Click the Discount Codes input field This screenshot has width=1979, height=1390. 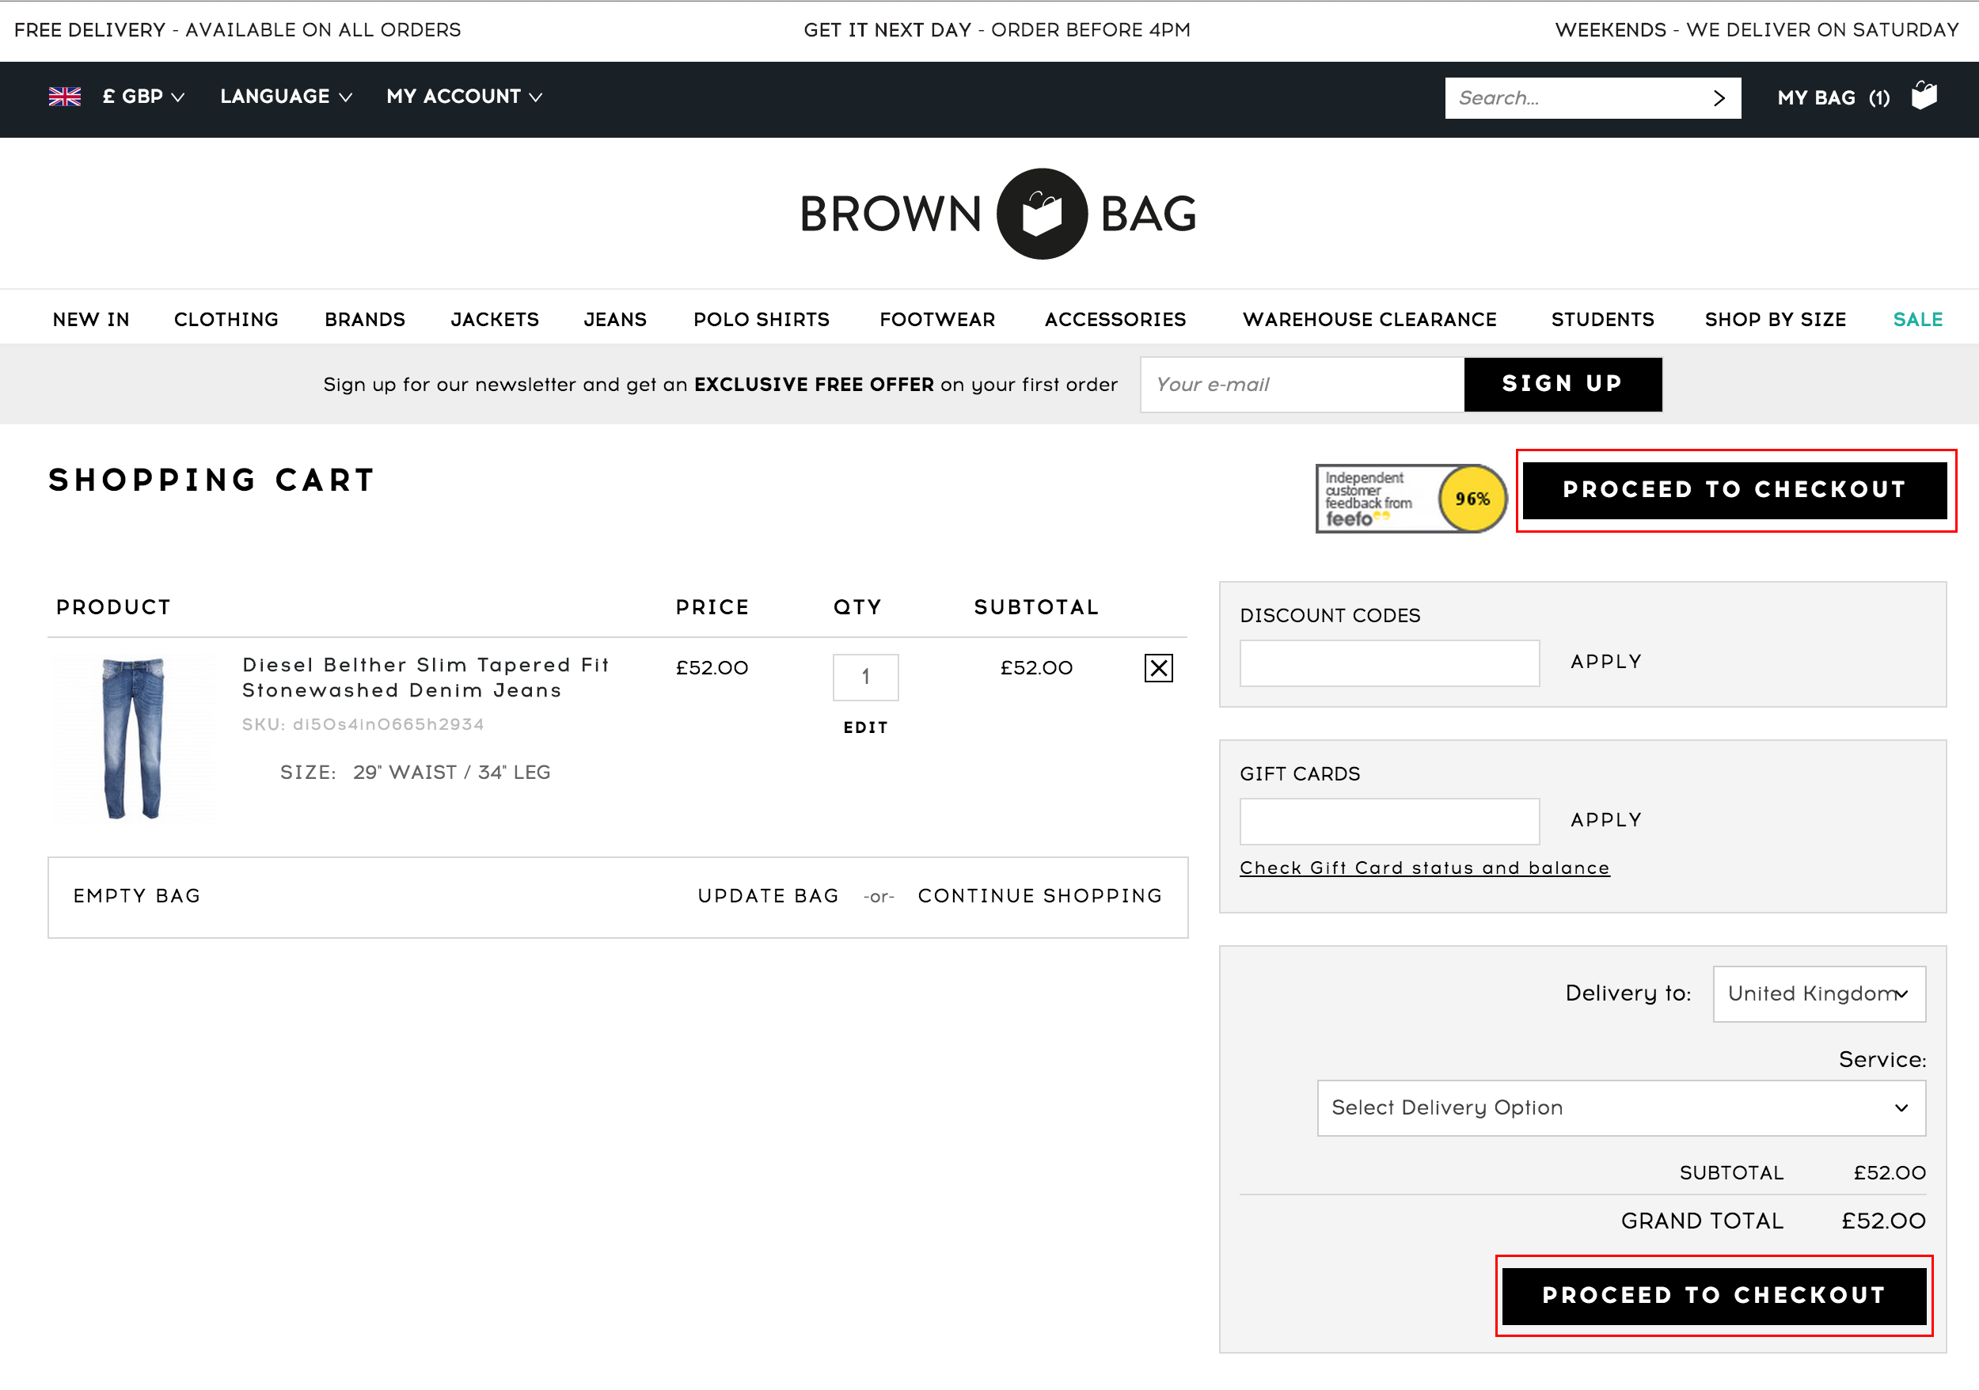point(1389,663)
